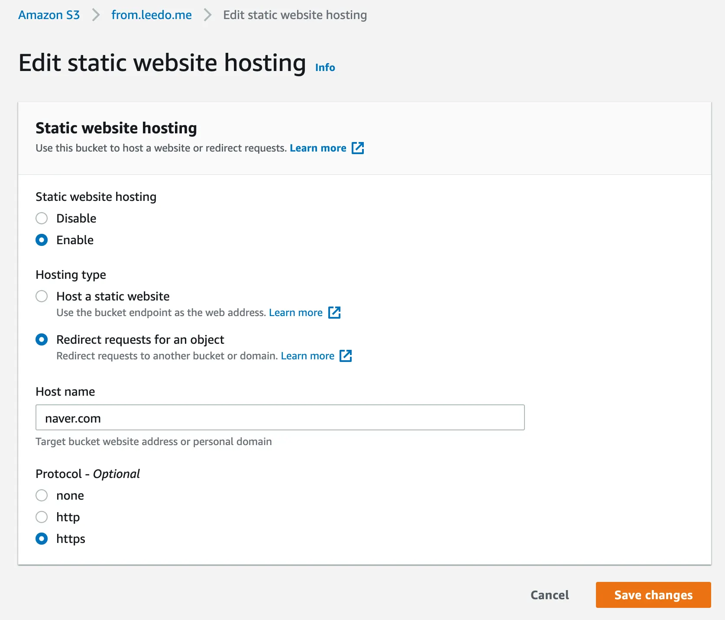Open from.leedo.me bucket breadcrumb
The width and height of the screenshot is (725, 620).
pyautogui.click(x=151, y=15)
